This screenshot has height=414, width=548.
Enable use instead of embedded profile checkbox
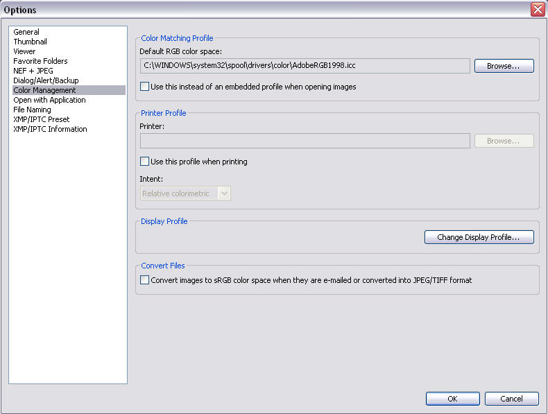tap(144, 86)
